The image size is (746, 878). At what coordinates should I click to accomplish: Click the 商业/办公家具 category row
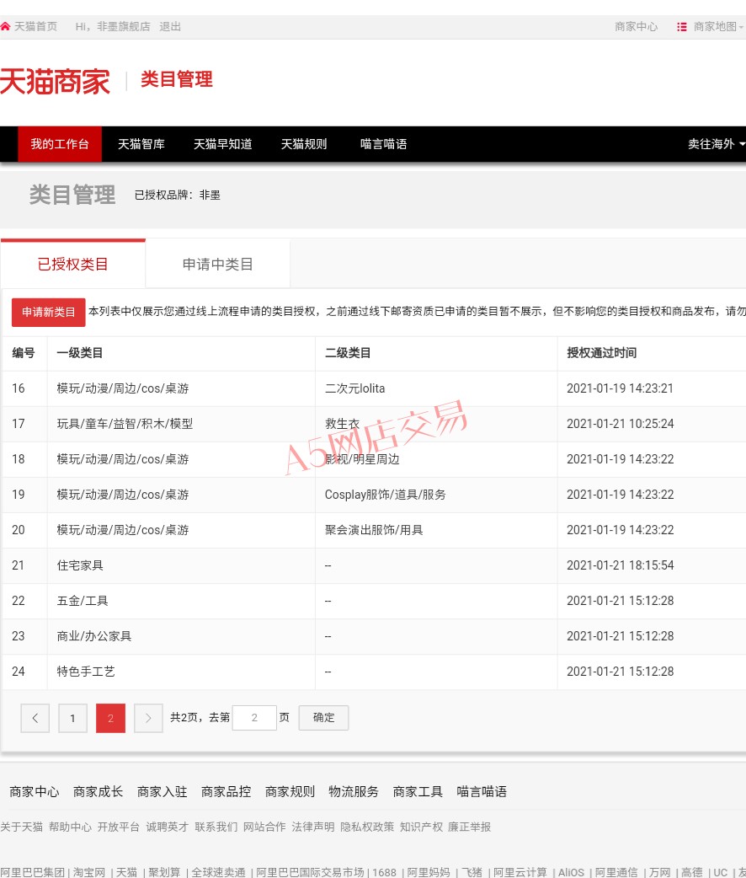tap(374, 636)
